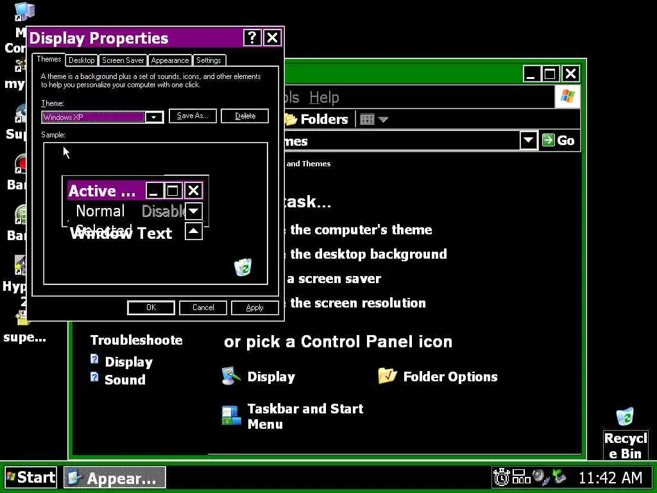The height and width of the screenshot is (493, 657).
Task: Switch to the Appearance tab
Action: pyautogui.click(x=169, y=60)
